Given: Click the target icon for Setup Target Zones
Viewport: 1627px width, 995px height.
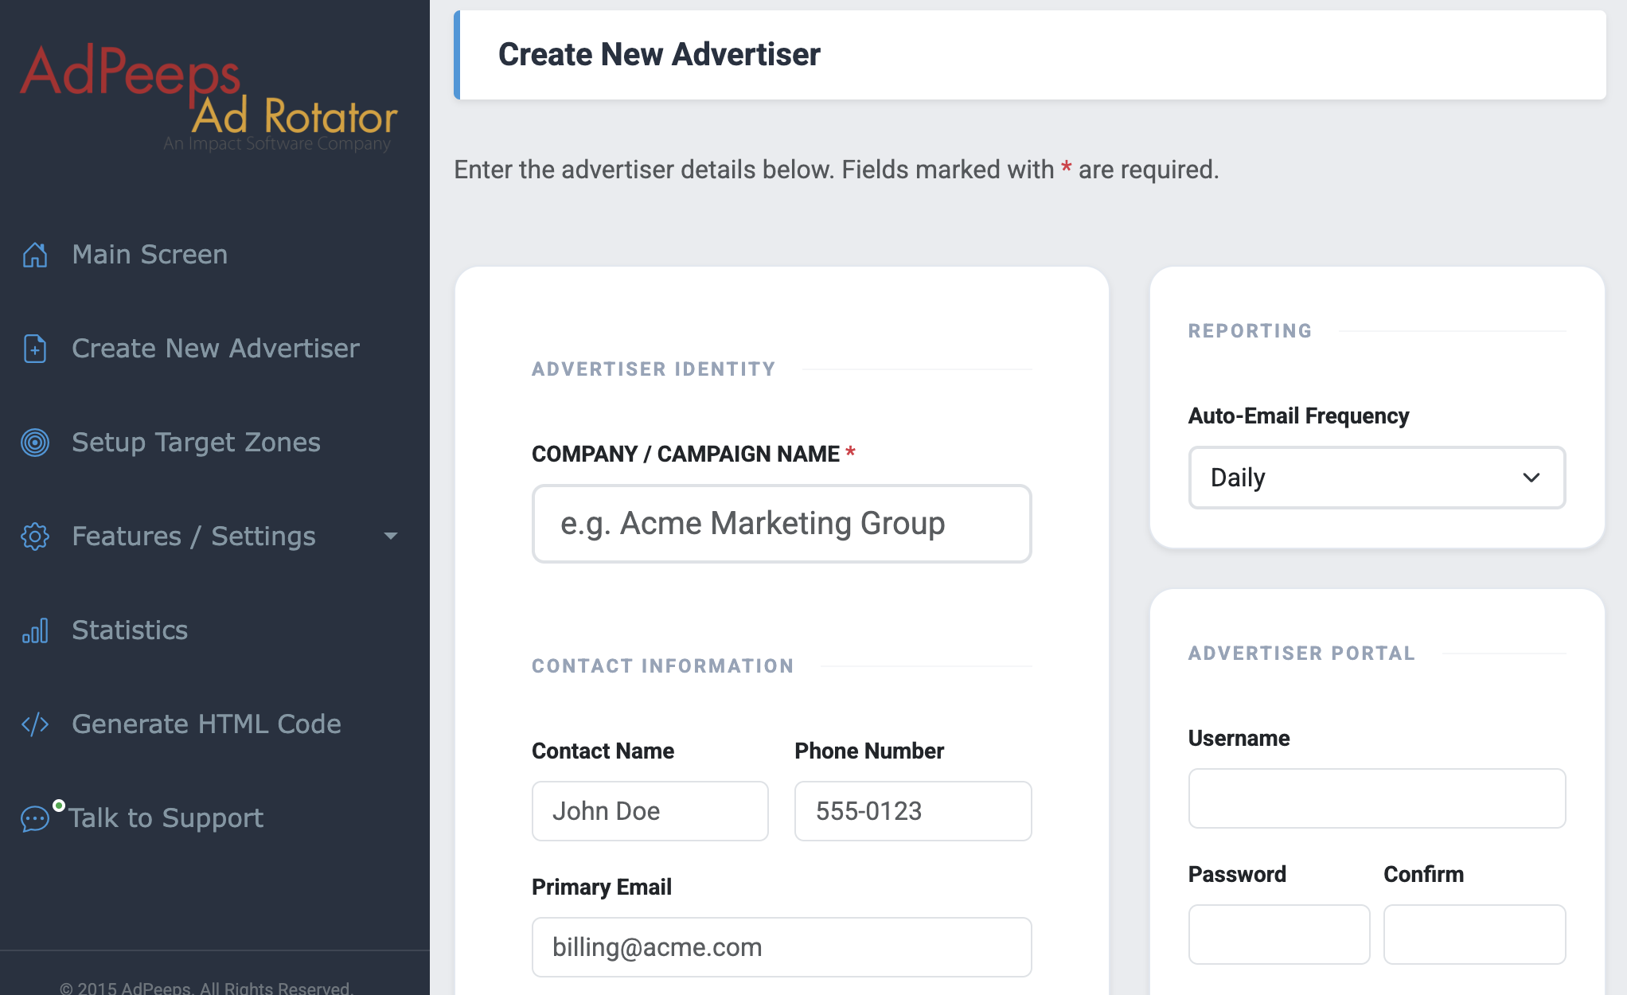Looking at the screenshot, I should click(x=35, y=443).
